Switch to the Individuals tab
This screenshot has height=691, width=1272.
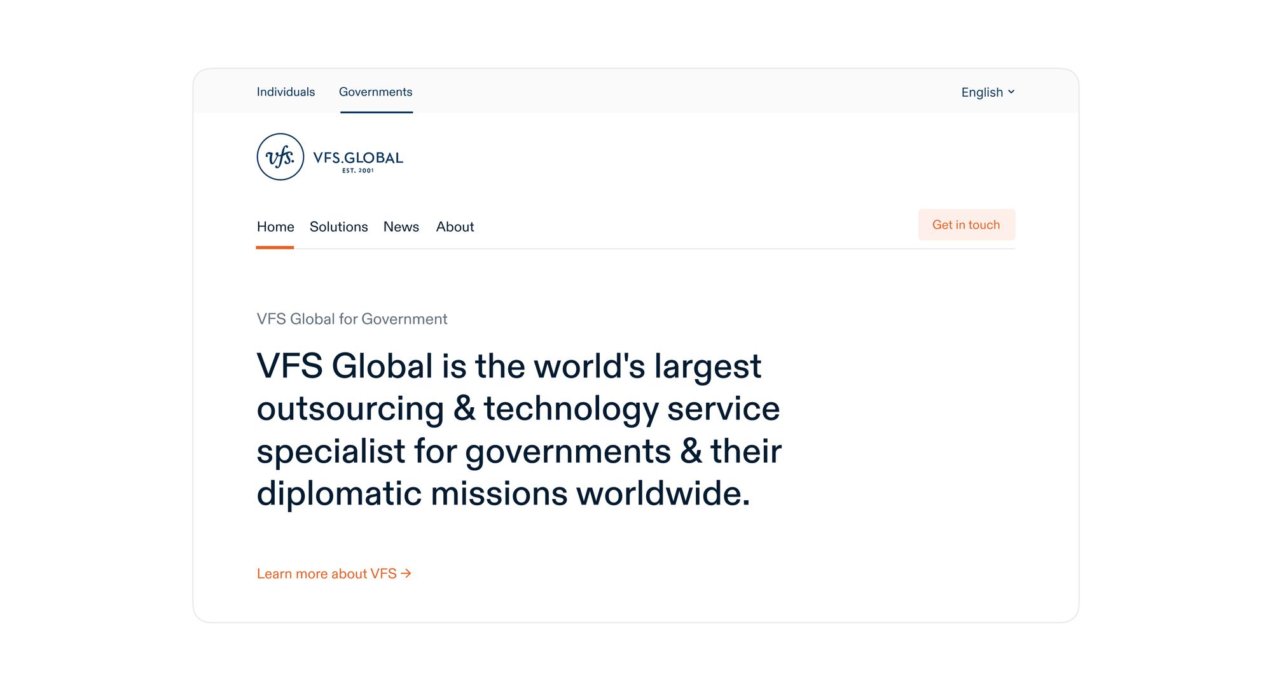click(x=286, y=92)
